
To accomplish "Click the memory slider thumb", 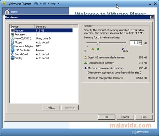I will tap(98, 43).
